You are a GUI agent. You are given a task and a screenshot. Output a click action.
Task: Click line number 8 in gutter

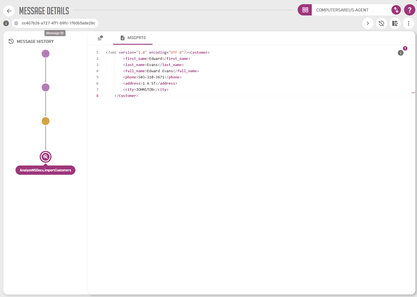click(97, 96)
